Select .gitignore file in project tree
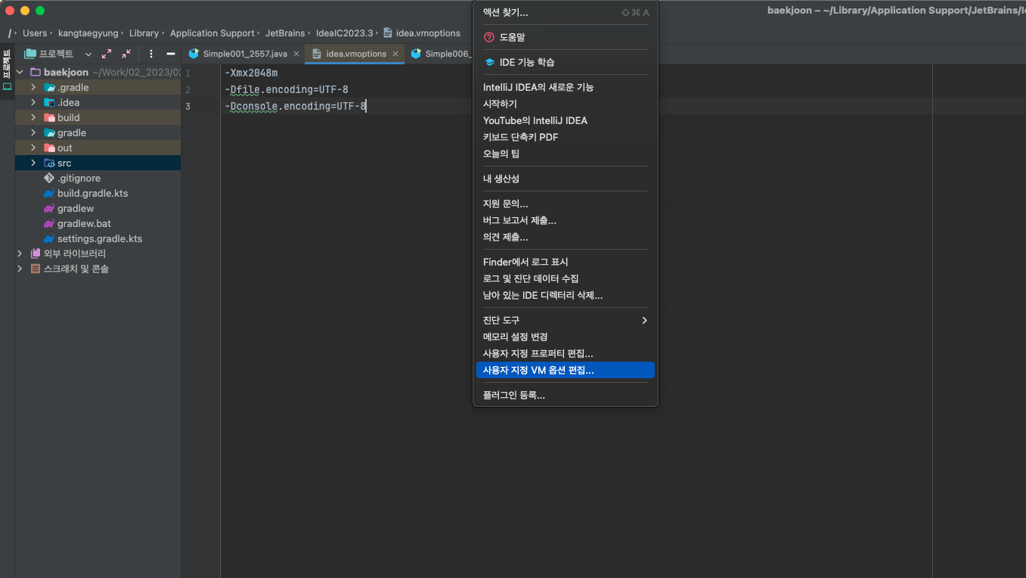Image resolution: width=1026 pixels, height=578 pixels. coord(79,178)
